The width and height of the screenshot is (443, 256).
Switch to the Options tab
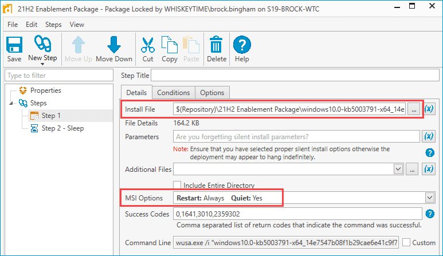[x=212, y=93]
